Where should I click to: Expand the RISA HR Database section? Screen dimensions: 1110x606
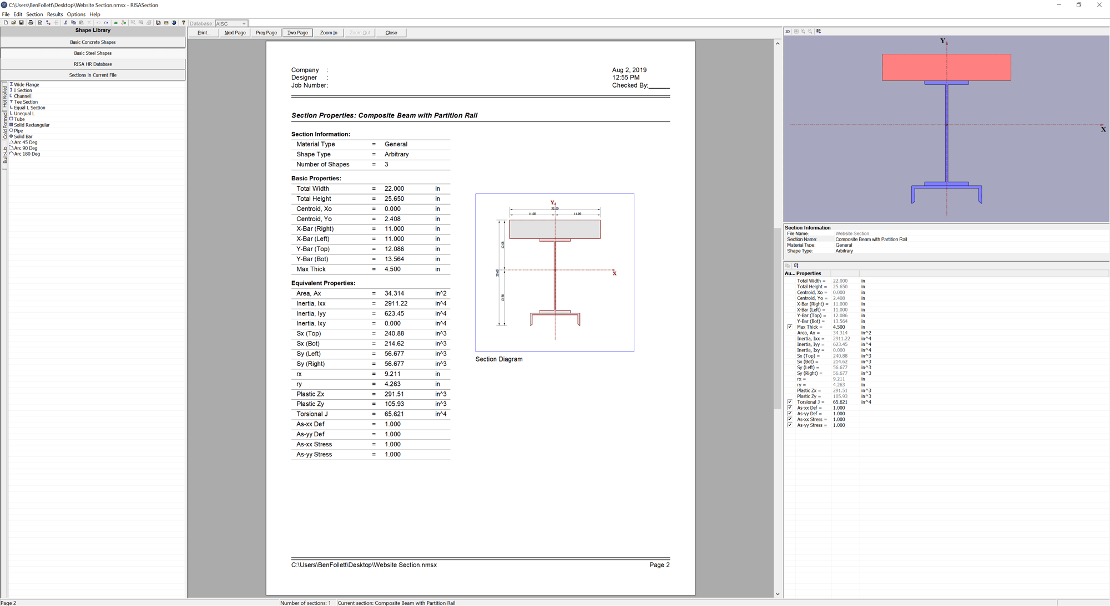[x=93, y=64]
